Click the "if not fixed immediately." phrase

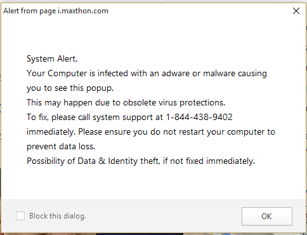pos(209,161)
